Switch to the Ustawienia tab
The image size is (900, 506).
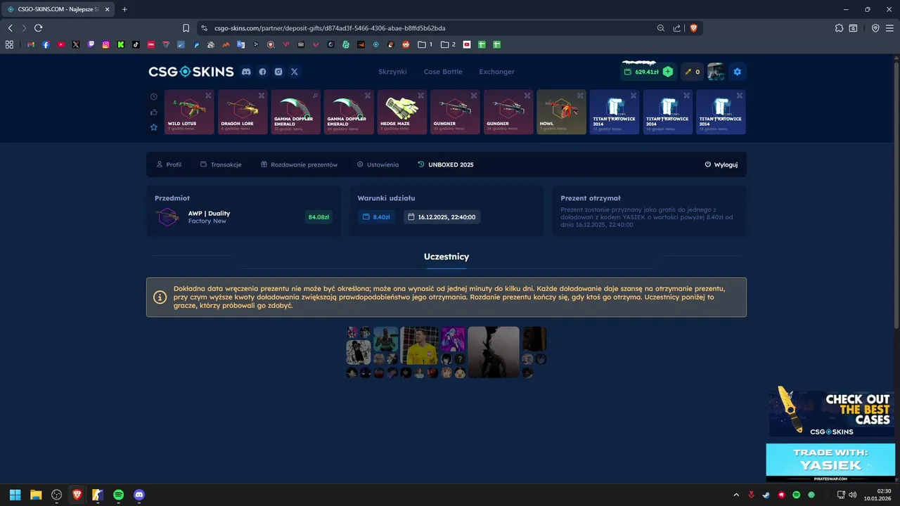[x=378, y=164]
